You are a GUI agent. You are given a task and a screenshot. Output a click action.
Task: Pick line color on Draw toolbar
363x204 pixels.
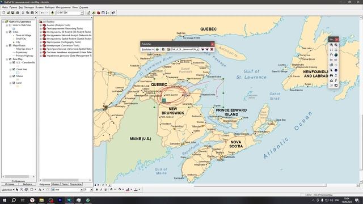tap(128, 190)
